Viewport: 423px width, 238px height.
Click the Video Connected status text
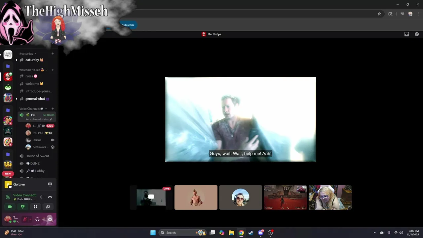(25, 195)
